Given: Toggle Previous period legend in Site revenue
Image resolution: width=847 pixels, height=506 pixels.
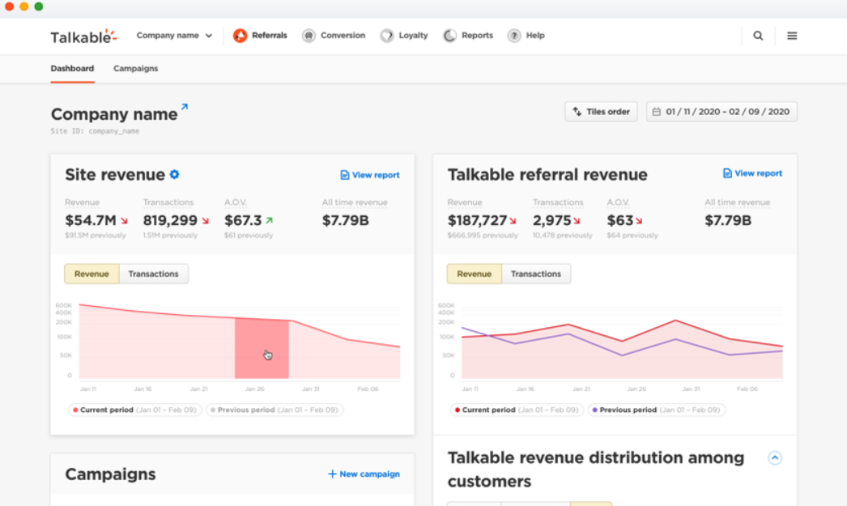Looking at the screenshot, I should coord(275,410).
